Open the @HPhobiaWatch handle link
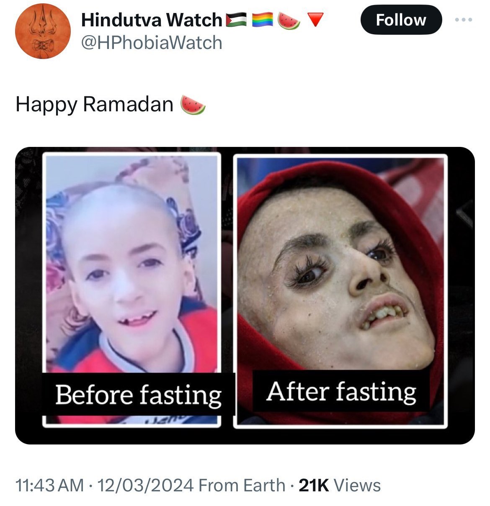 coord(152,43)
